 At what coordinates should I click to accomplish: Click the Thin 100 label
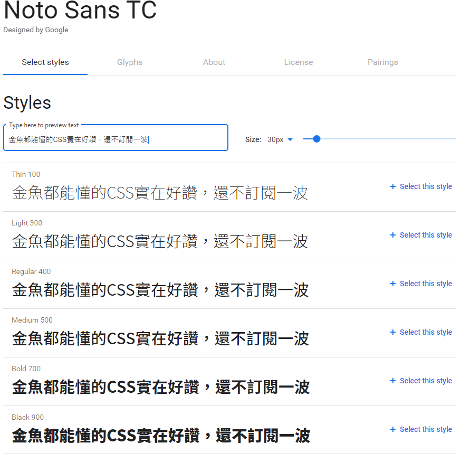(x=26, y=174)
